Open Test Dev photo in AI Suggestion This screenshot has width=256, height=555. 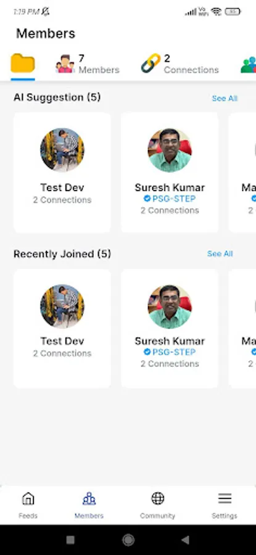click(x=62, y=150)
